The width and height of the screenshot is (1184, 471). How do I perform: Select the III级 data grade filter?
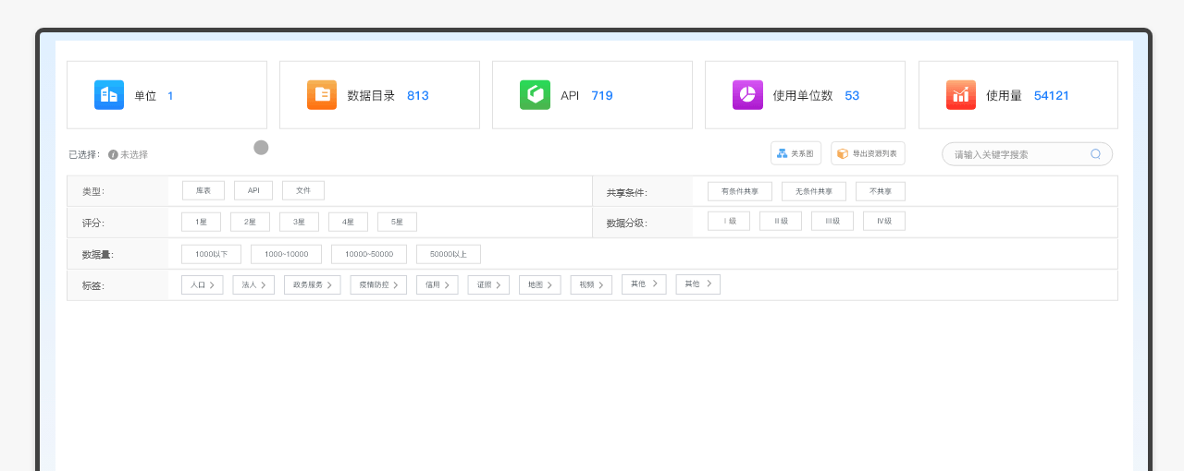click(832, 221)
